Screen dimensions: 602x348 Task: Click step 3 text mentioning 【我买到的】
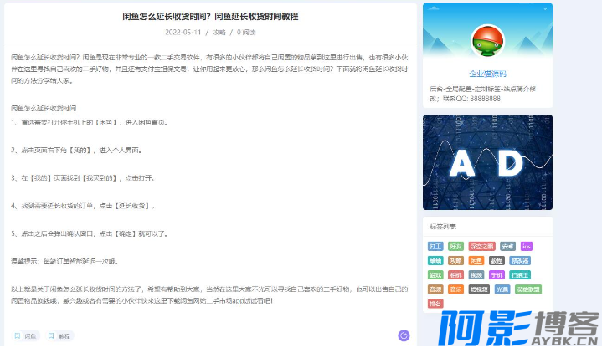[x=83, y=177]
